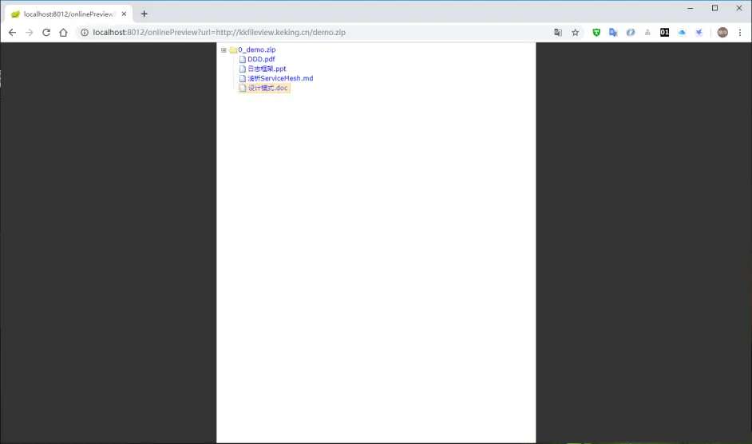Open the user profile avatar
This screenshot has width=752, height=444.
point(722,33)
